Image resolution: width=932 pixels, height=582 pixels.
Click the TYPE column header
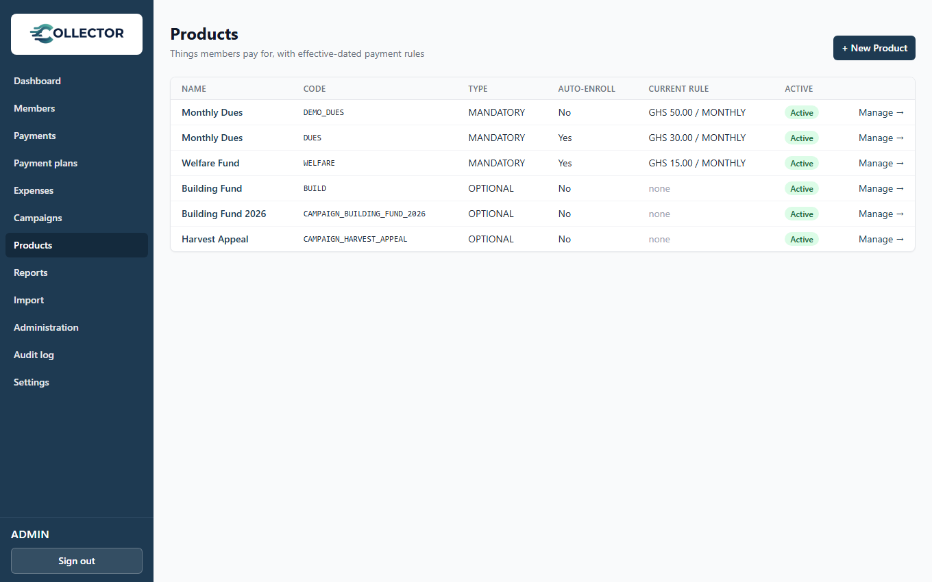click(478, 89)
